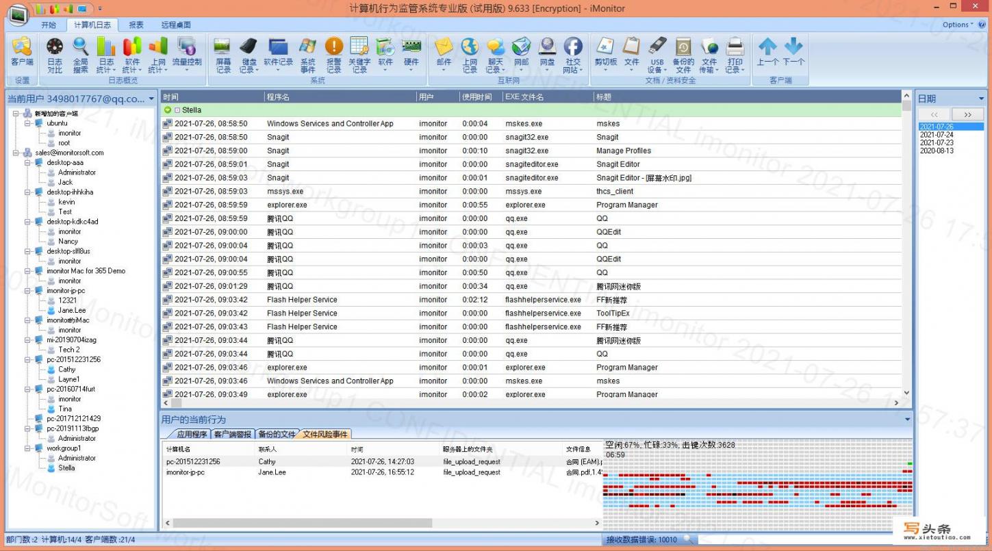
Task: View 上网记录 browsing records
Action: (x=470, y=54)
